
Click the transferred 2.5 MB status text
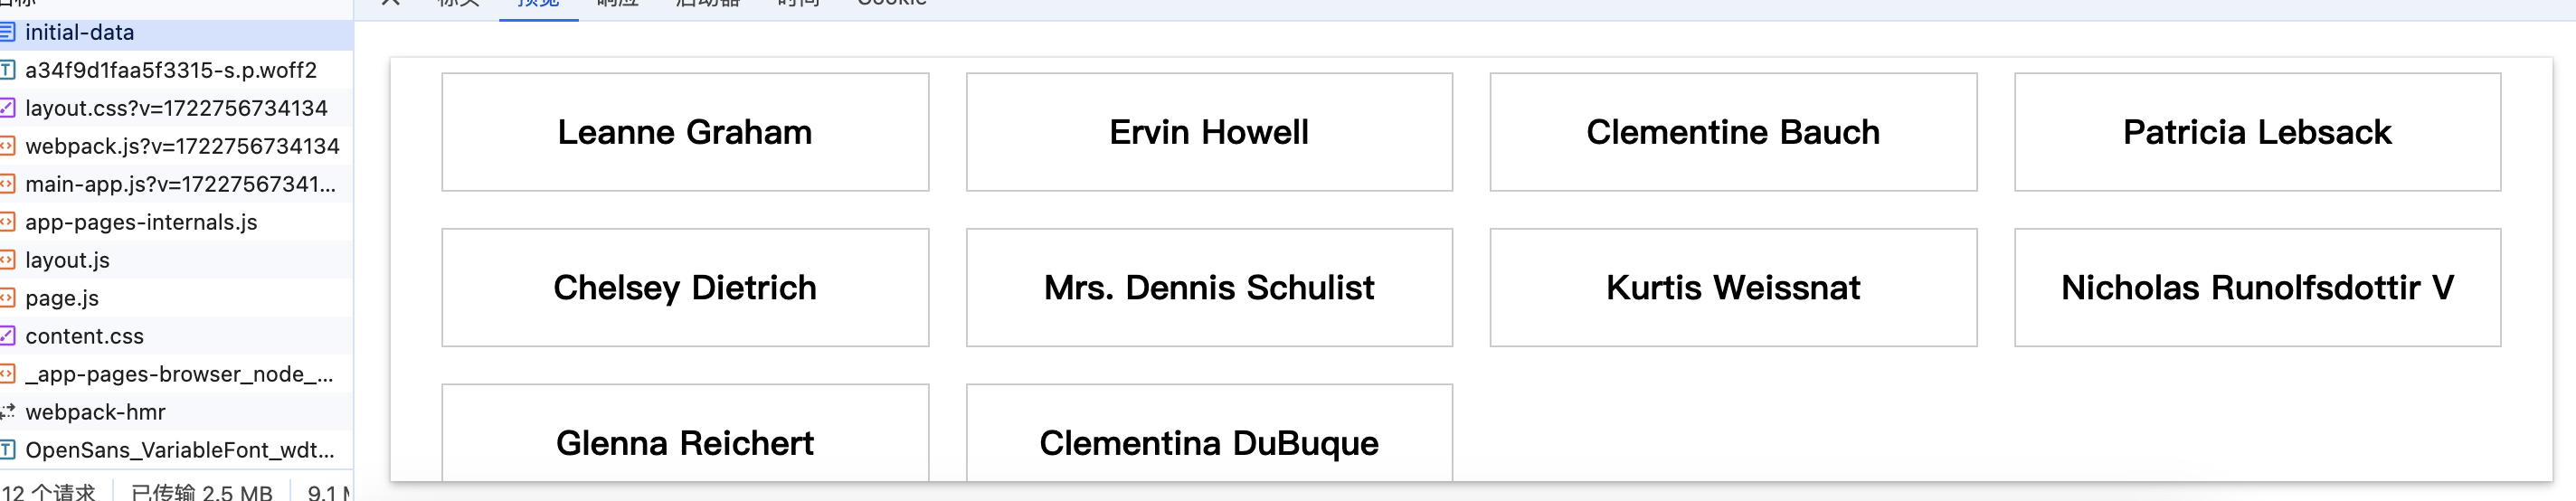point(201,492)
